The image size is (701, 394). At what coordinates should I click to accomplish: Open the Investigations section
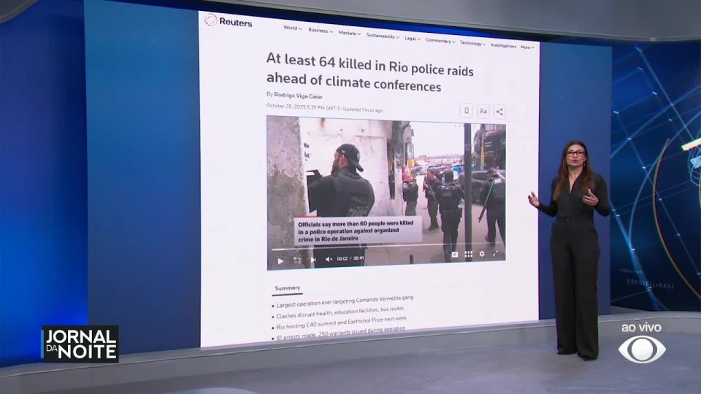tap(503, 45)
